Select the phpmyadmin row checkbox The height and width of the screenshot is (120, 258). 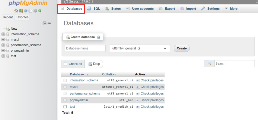(x=65, y=100)
